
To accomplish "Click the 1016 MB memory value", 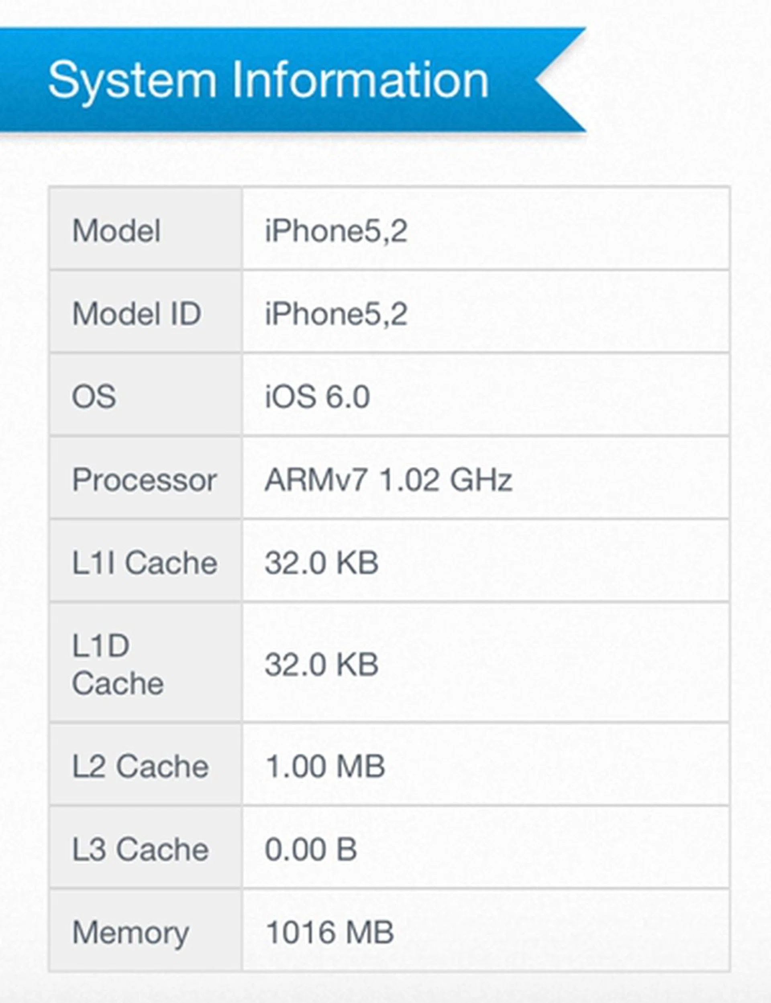I will [x=330, y=932].
